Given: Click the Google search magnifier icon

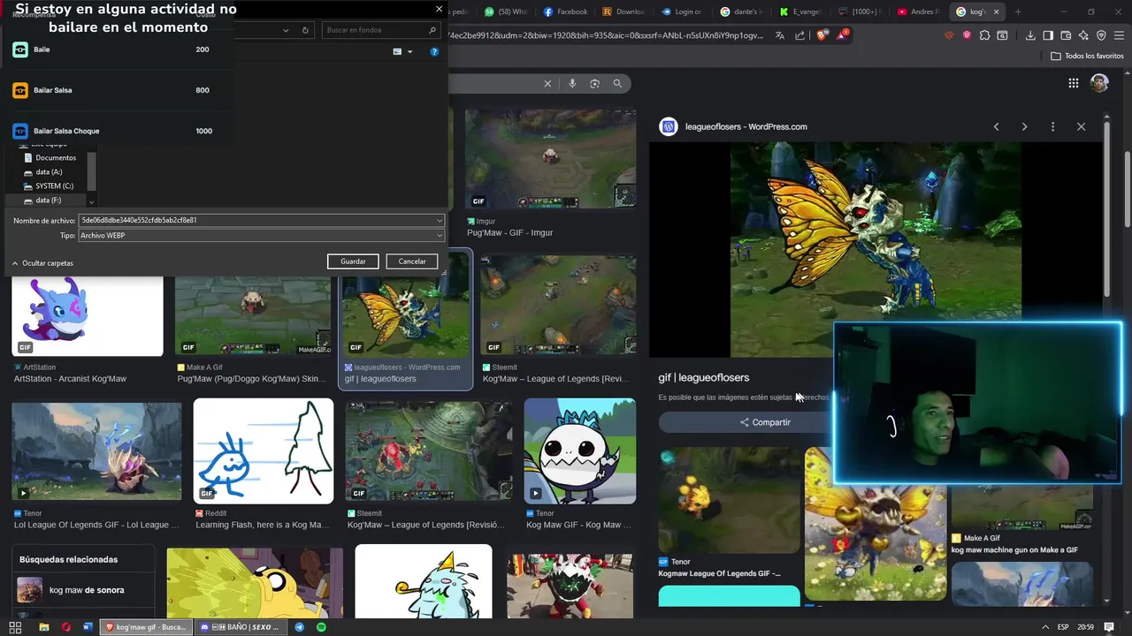Looking at the screenshot, I should [x=617, y=84].
